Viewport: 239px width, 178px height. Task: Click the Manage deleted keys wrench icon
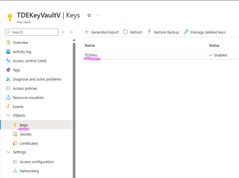pos(186,32)
